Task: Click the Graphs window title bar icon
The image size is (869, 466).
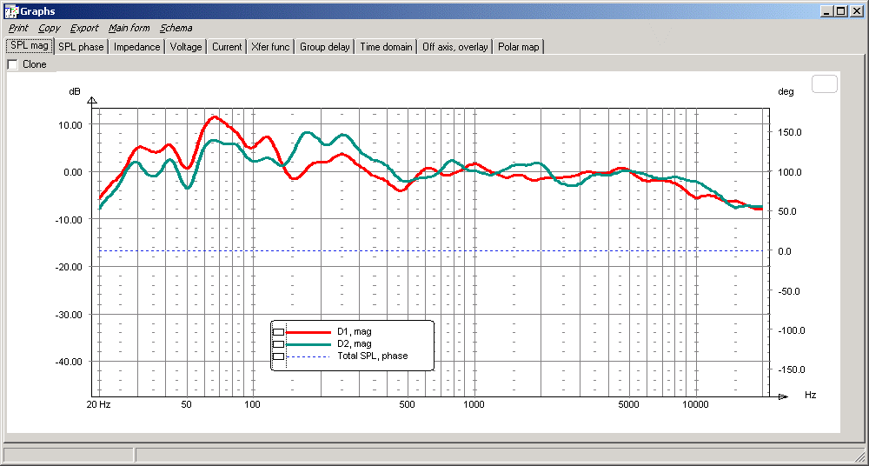Action: pos(10,10)
